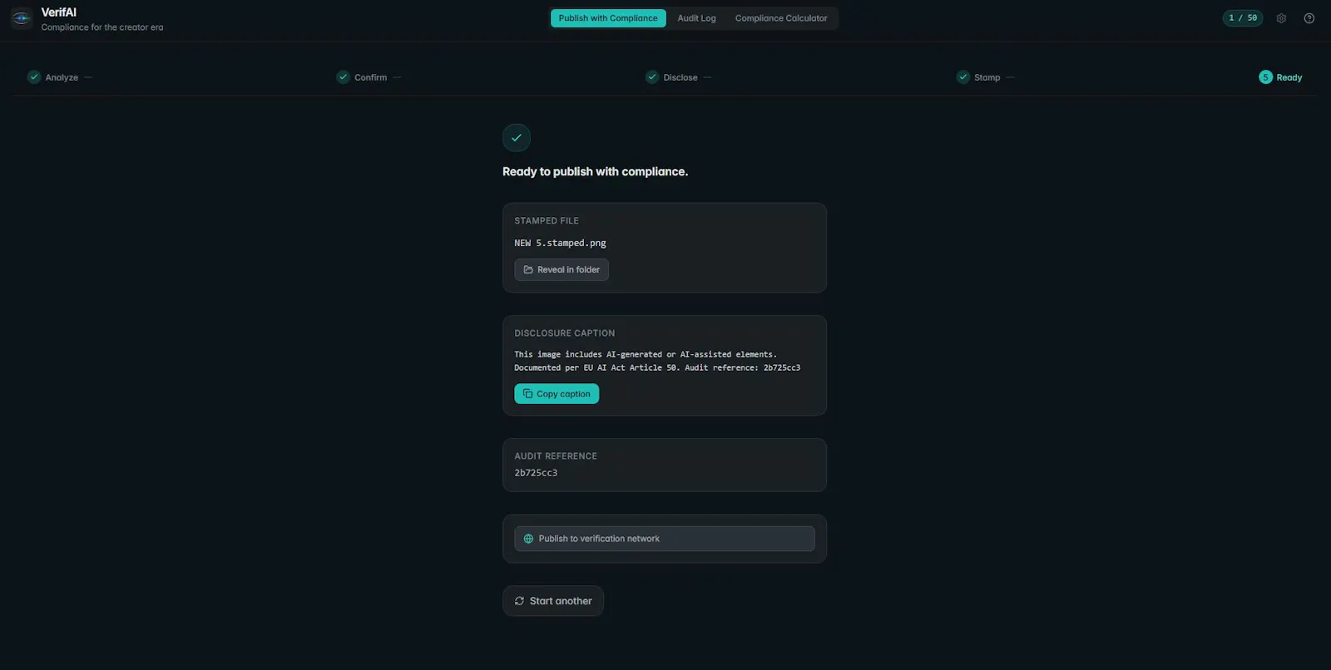Screen dimensions: 1331x670
Task: Go to the Stamp step
Action: click(987, 77)
